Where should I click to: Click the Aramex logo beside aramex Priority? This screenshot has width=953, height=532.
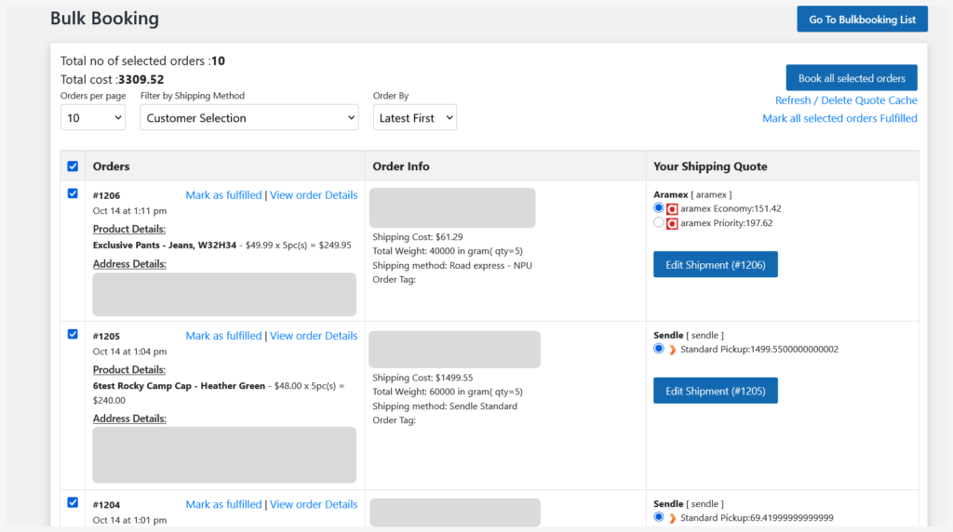pos(672,223)
